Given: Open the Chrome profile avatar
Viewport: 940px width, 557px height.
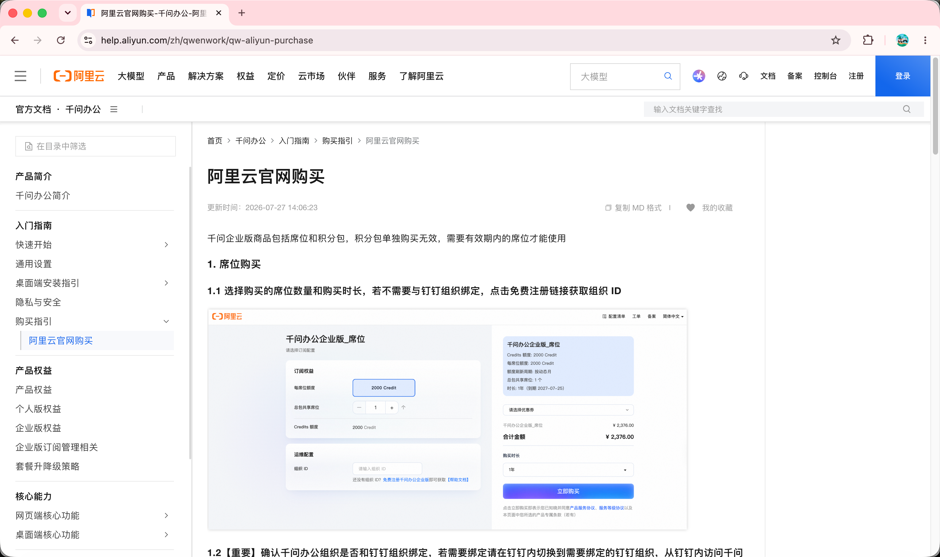Looking at the screenshot, I should pyautogui.click(x=902, y=40).
